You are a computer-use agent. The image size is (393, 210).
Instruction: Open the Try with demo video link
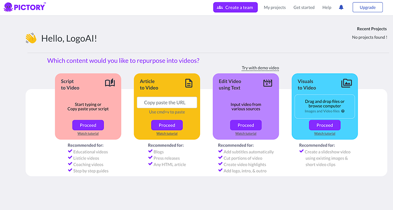(260, 68)
